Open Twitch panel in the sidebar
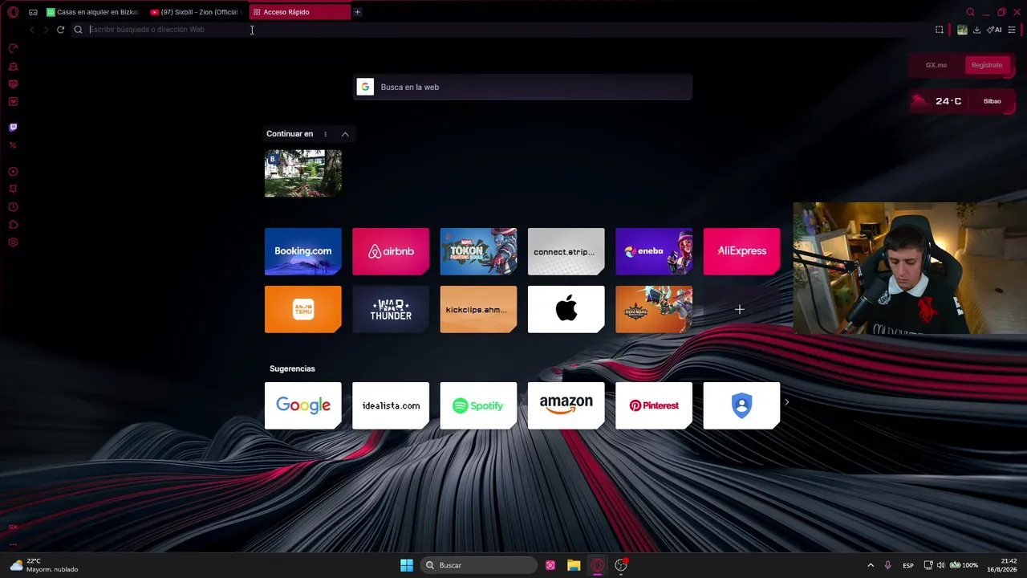 (13, 128)
